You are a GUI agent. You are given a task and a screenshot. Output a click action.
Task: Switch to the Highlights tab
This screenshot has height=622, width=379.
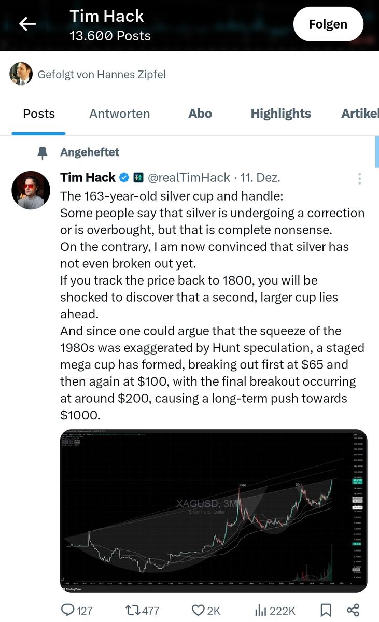pos(280,114)
